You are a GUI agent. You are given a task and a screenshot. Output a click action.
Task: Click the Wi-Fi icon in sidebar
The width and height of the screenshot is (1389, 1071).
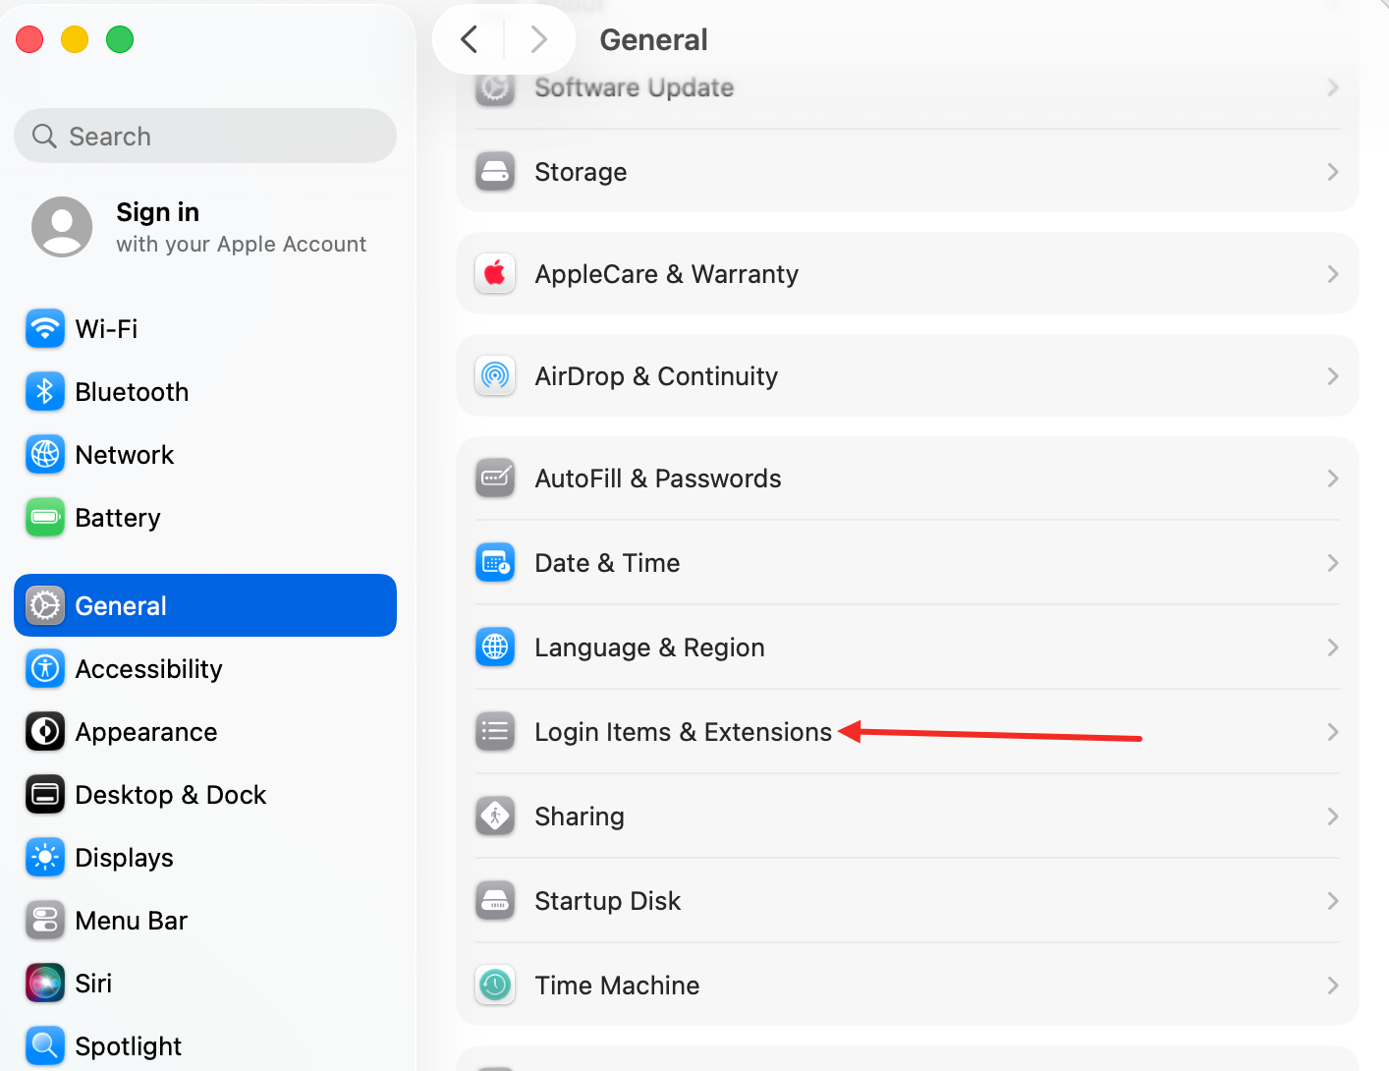click(x=45, y=329)
